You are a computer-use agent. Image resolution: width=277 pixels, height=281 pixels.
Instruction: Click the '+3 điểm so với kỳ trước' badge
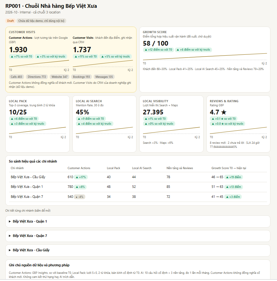point(27,124)
